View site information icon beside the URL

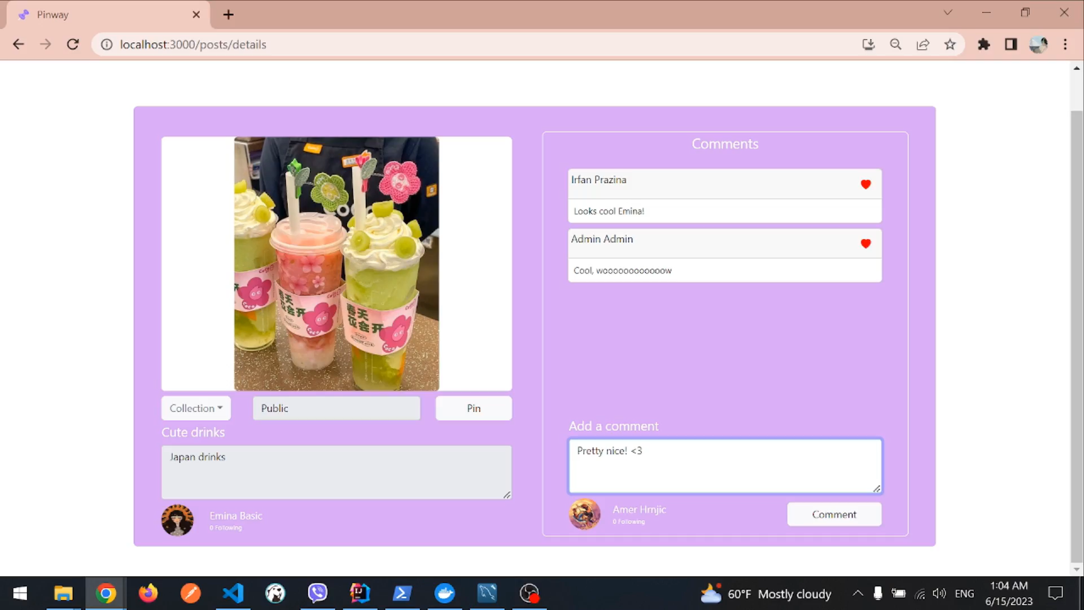107,45
